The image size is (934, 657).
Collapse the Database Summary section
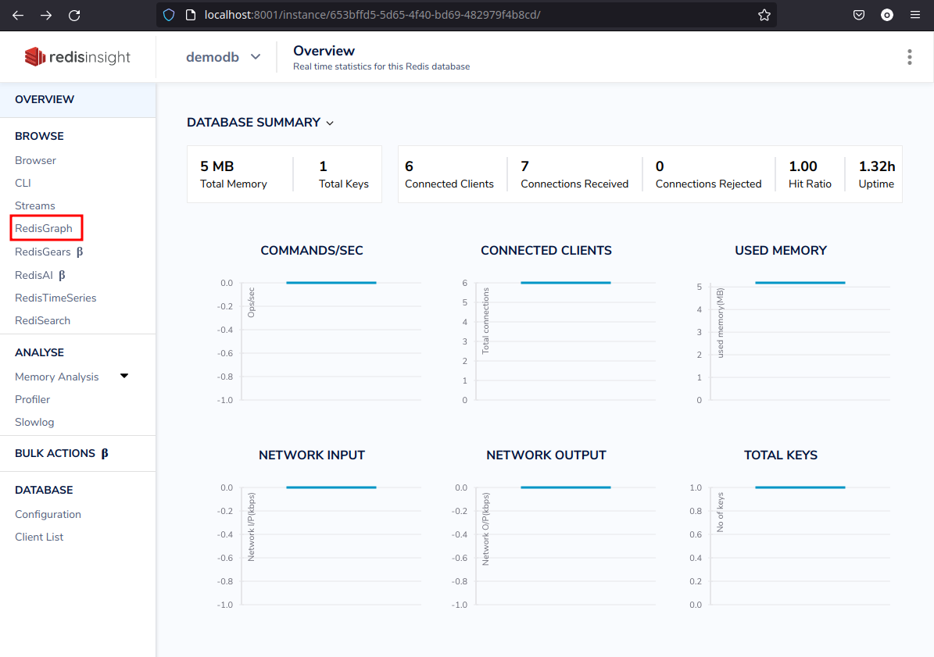tap(260, 123)
